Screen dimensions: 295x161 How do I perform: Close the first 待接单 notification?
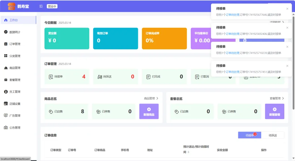[x=287, y=9]
